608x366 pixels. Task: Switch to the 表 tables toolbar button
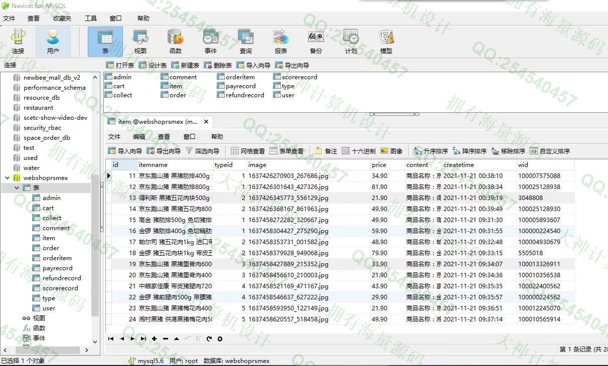click(105, 42)
